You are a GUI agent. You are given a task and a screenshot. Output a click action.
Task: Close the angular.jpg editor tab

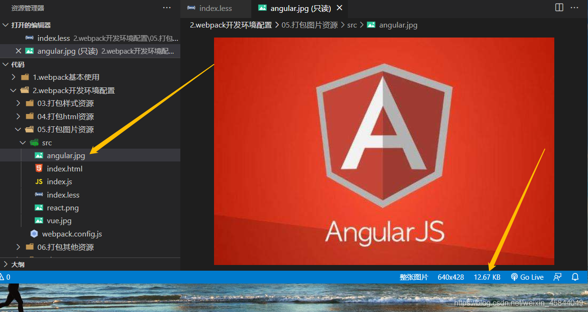(339, 8)
